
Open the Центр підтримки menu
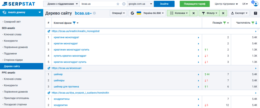click(x=226, y=4)
